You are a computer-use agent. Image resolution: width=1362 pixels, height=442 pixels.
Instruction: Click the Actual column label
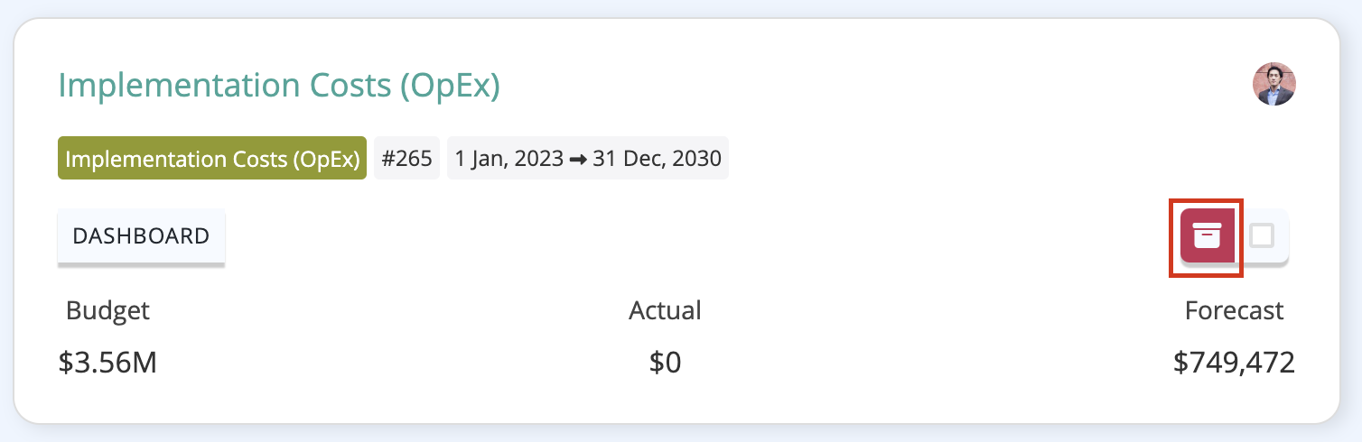[x=665, y=311]
